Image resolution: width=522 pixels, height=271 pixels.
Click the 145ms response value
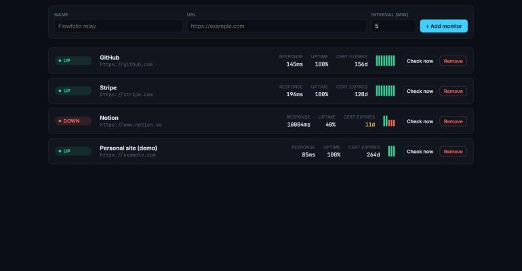[295, 64]
